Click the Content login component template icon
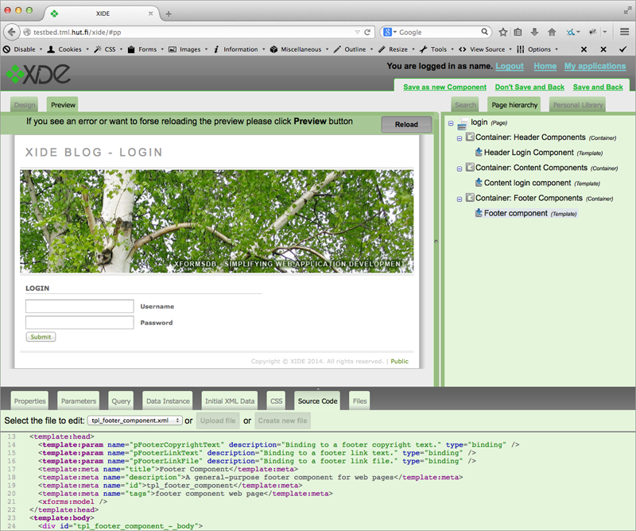 pos(479,183)
